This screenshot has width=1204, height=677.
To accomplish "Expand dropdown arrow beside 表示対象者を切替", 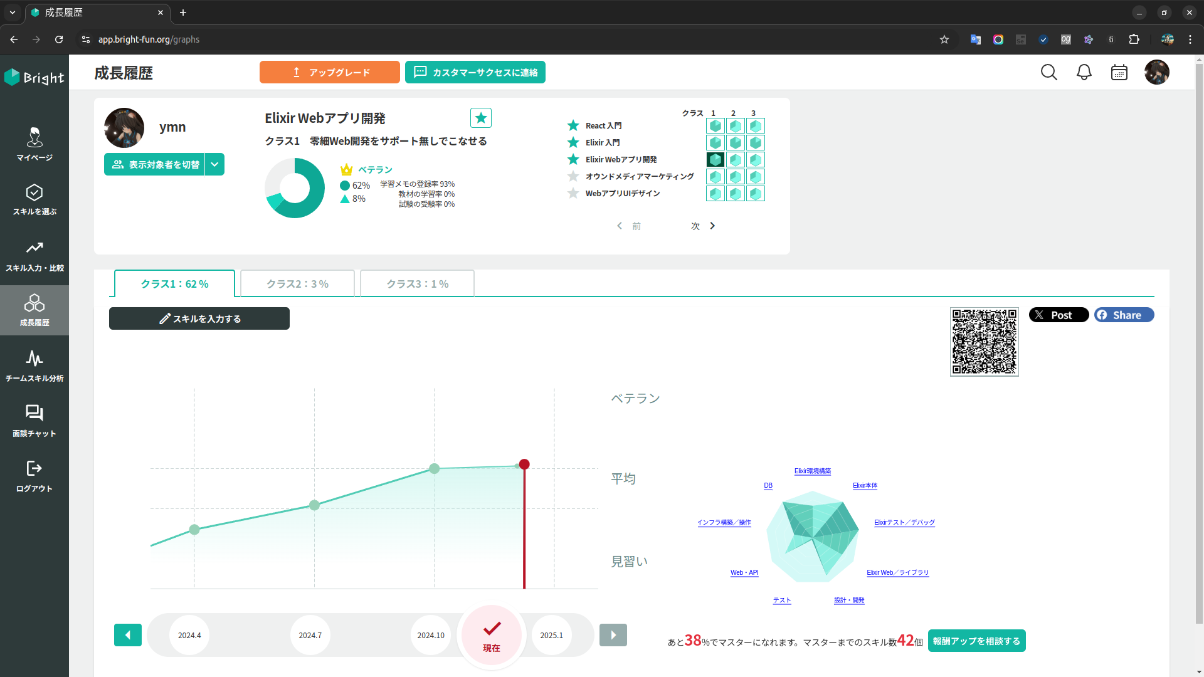I will click(x=214, y=164).
